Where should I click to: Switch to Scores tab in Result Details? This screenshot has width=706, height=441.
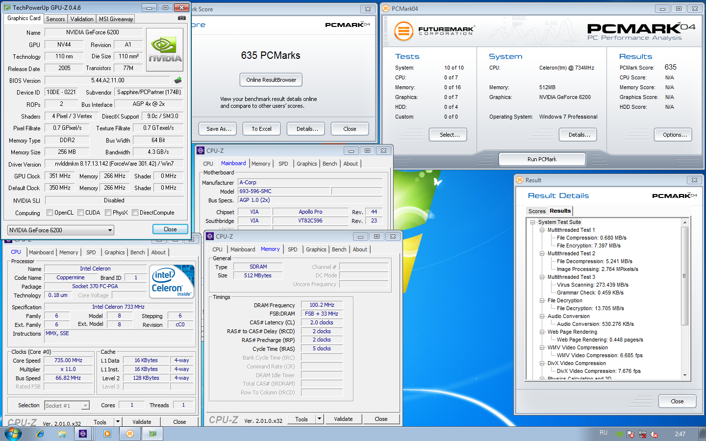pos(537,211)
